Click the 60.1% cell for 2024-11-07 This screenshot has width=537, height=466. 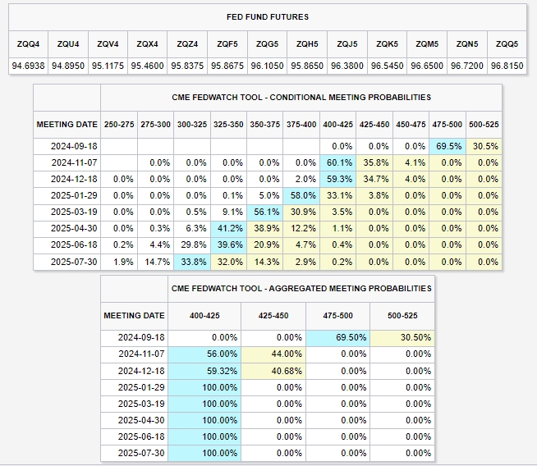click(339, 163)
